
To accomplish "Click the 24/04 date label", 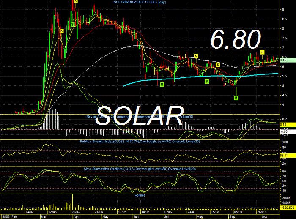I will (99, 212).
